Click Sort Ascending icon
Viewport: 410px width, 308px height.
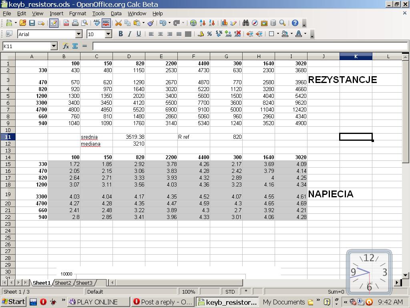click(x=203, y=23)
